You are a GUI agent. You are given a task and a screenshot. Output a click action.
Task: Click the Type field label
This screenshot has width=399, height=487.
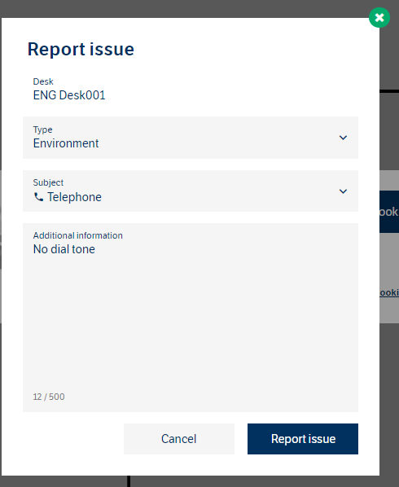click(x=43, y=129)
